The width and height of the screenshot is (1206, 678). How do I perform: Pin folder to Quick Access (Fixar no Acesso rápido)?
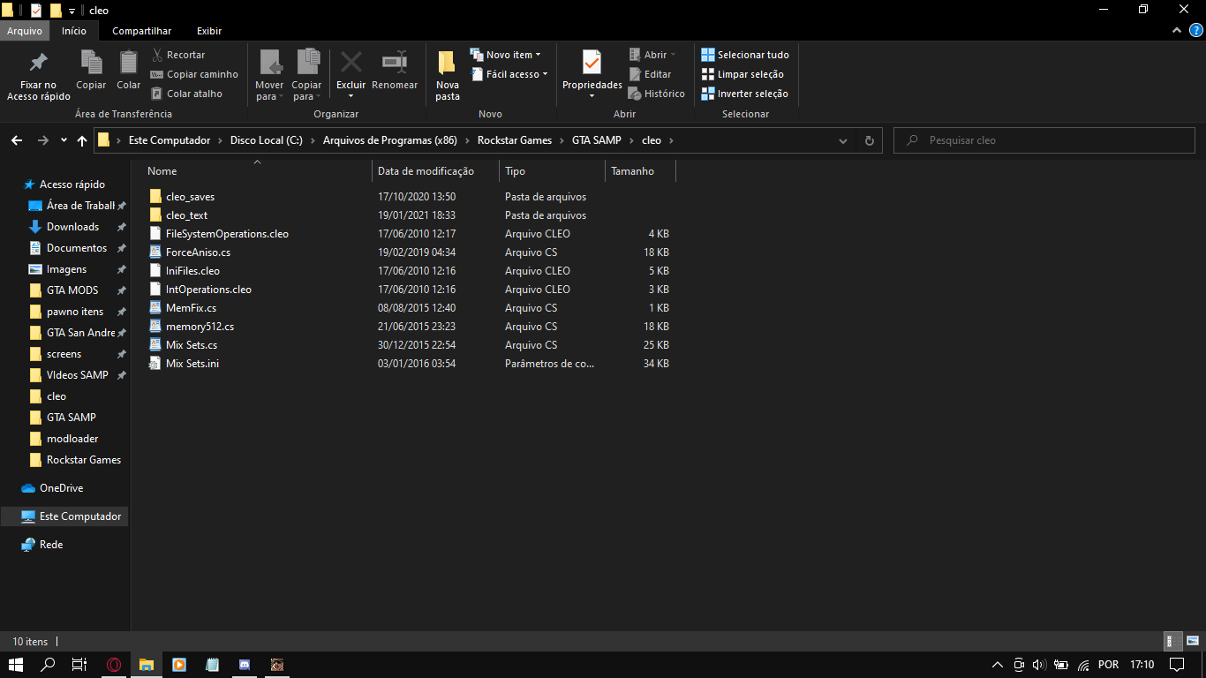(38, 75)
